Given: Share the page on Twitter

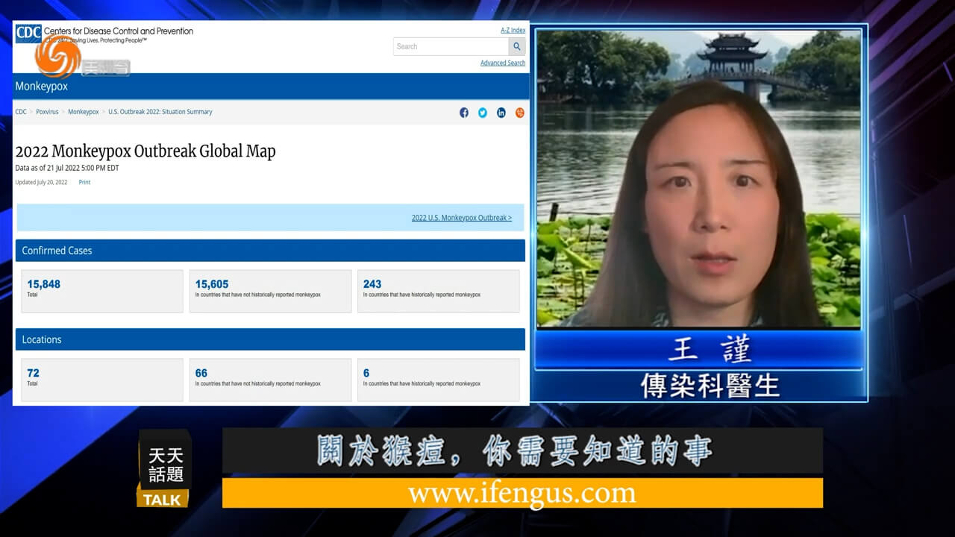Looking at the screenshot, I should tap(483, 113).
